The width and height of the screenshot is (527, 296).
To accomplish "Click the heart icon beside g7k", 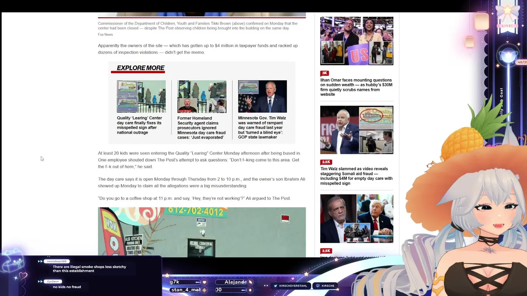I will tap(204, 282).
